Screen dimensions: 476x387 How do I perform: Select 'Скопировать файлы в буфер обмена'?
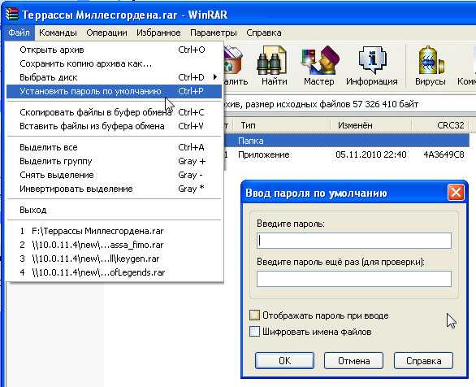[114, 112]
